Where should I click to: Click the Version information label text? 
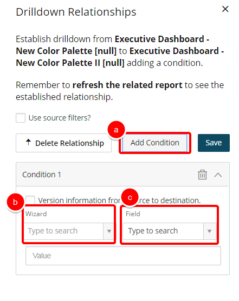pyautogui.click(x=119, y=200)
